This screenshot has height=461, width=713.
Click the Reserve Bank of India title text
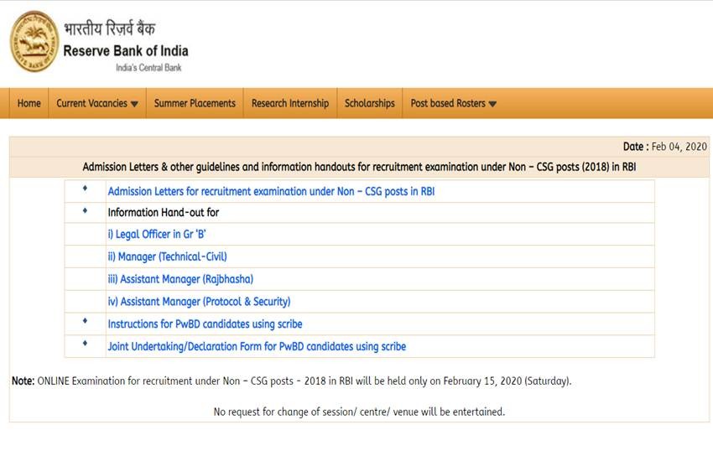pyautogui.click(x=126, y=50)
